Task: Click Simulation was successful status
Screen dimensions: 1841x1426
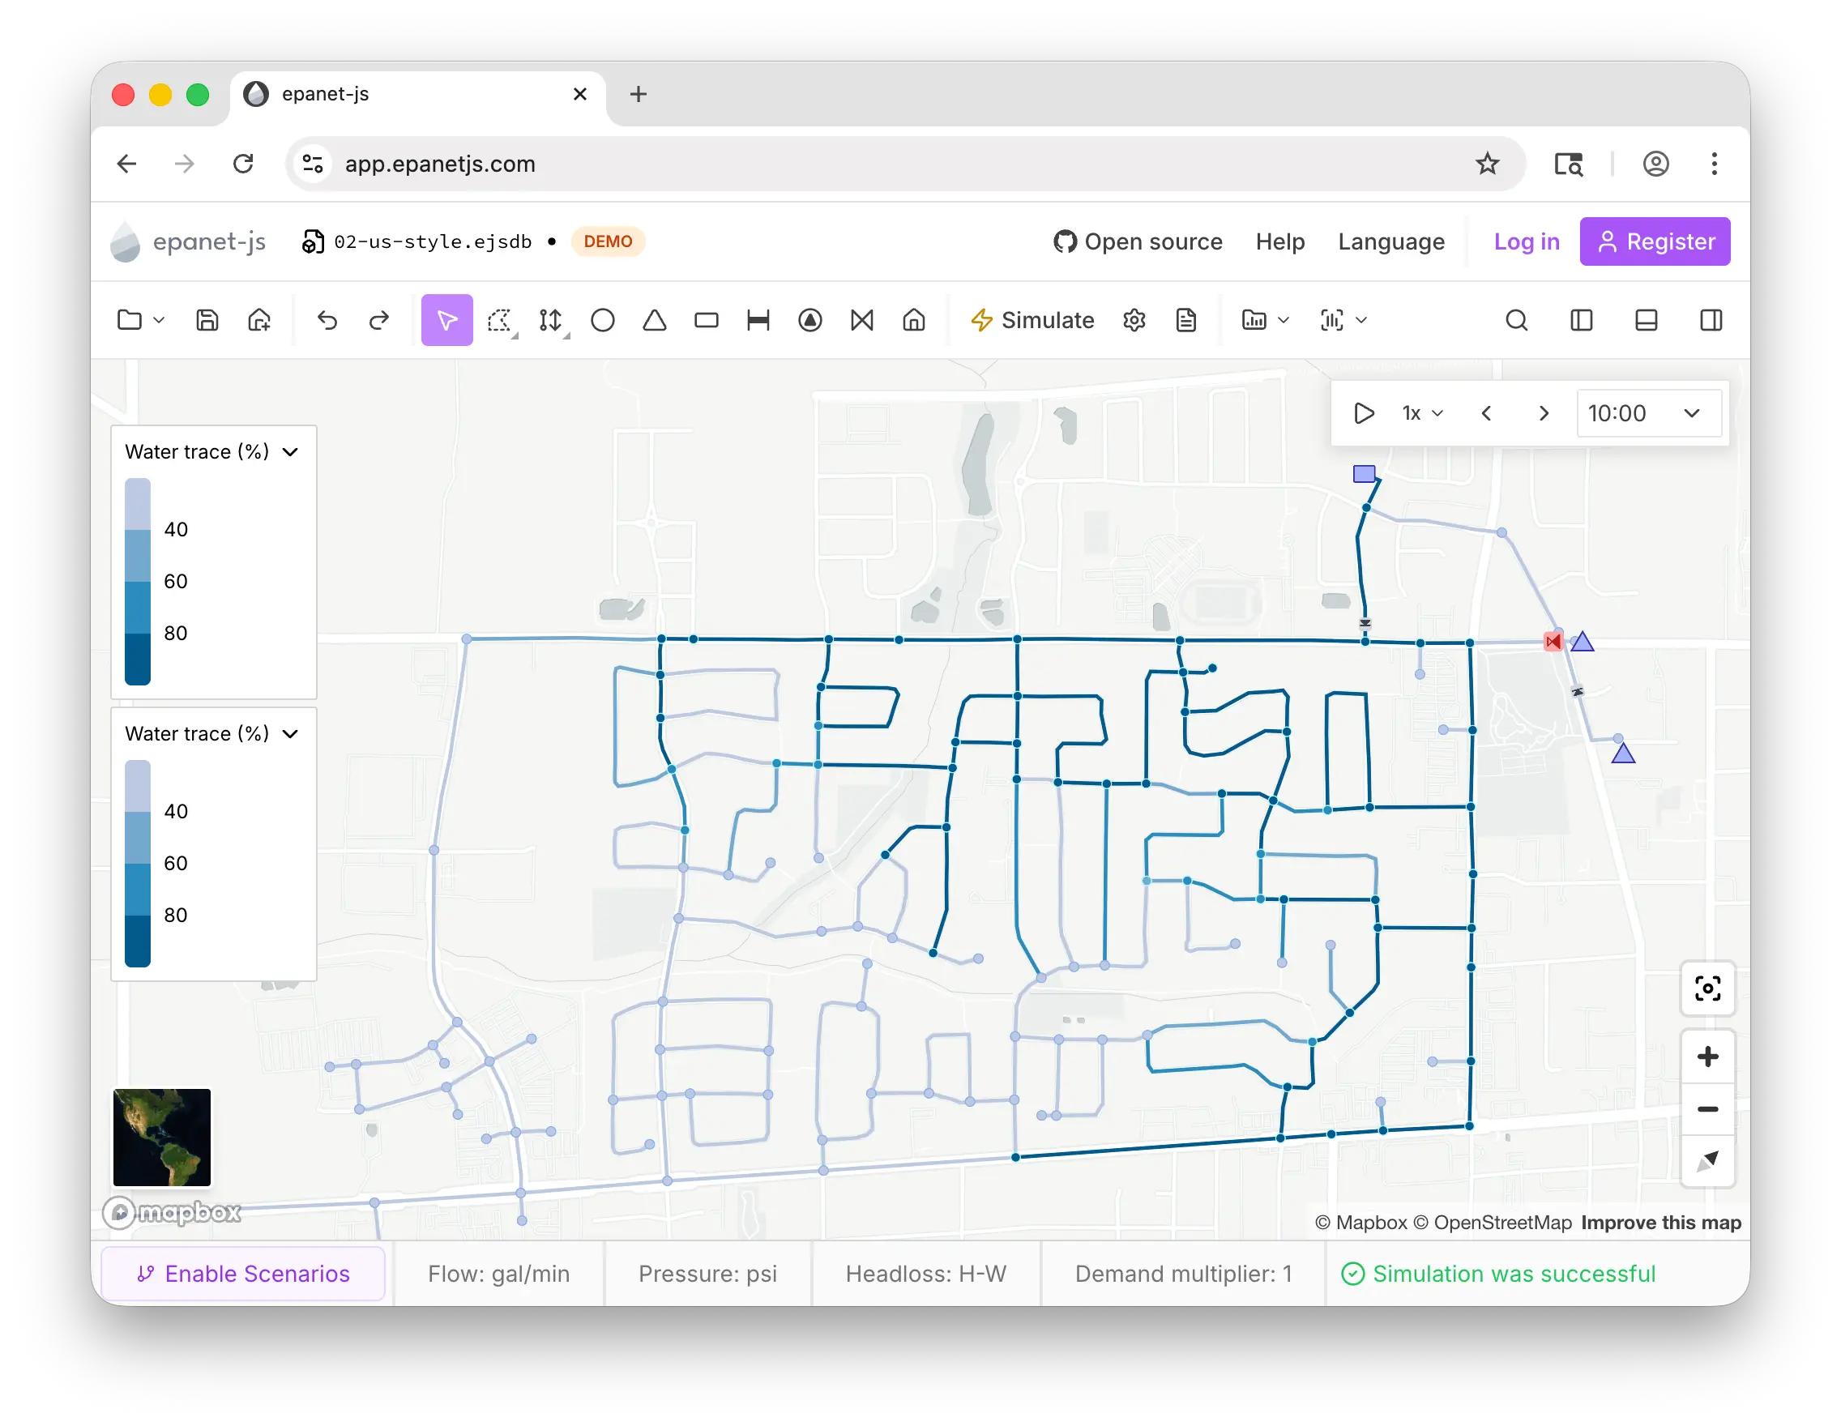Action: (1499, 1274)
